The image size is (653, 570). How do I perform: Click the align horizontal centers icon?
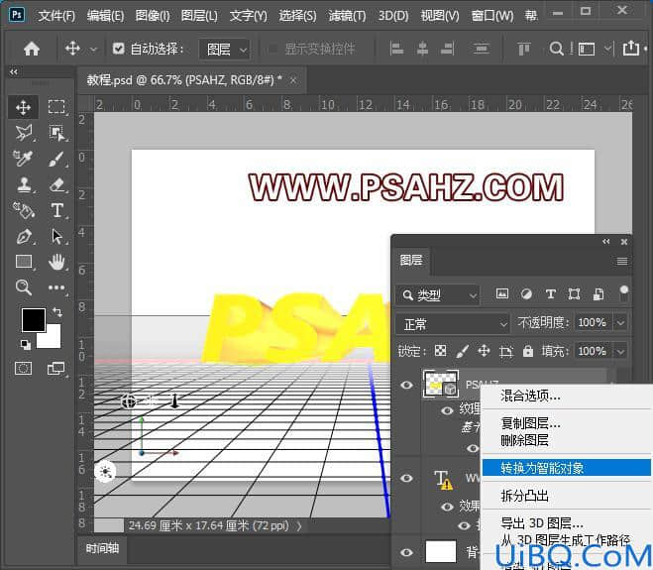pyautogui.click(x=422, y=49)
